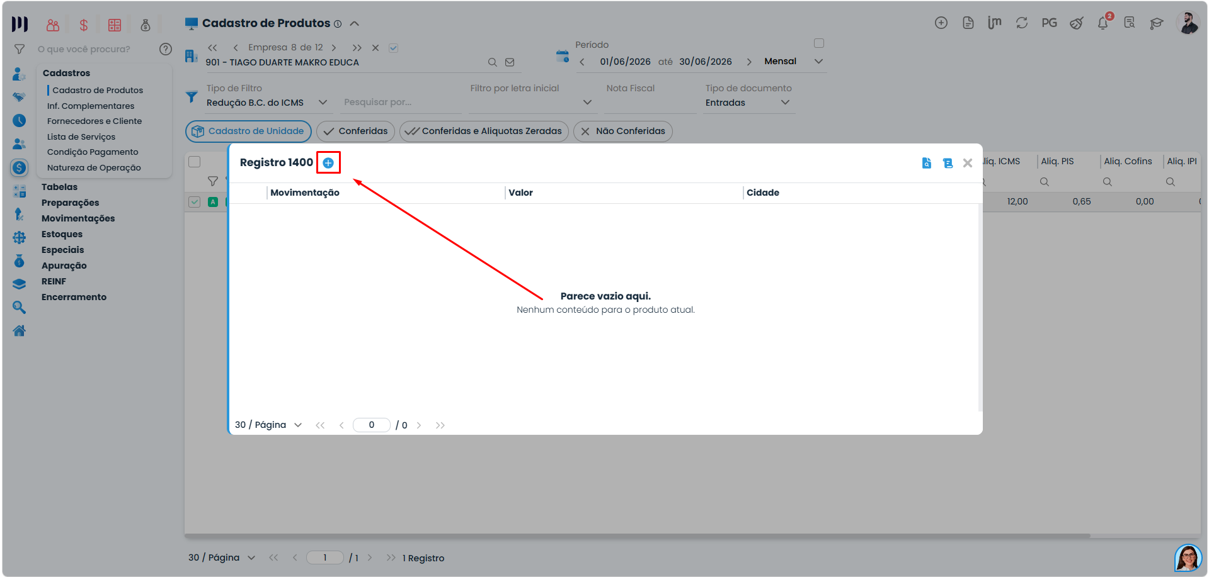Click the envelope icon next to company name
The width and height of the screenshot is (1209, 577).
click(x=510, y=62)
